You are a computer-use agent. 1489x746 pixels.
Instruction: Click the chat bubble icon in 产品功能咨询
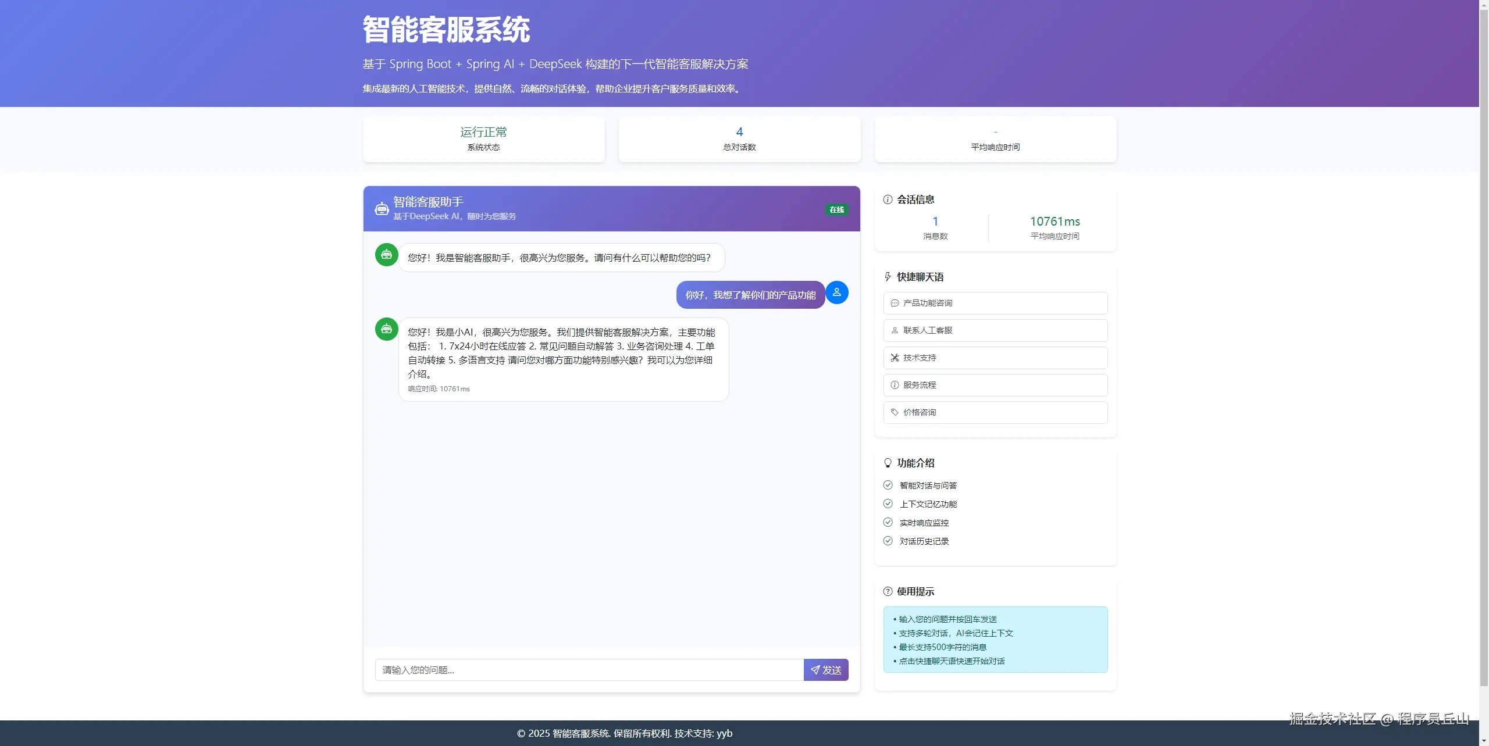click(x=895, y=303)
